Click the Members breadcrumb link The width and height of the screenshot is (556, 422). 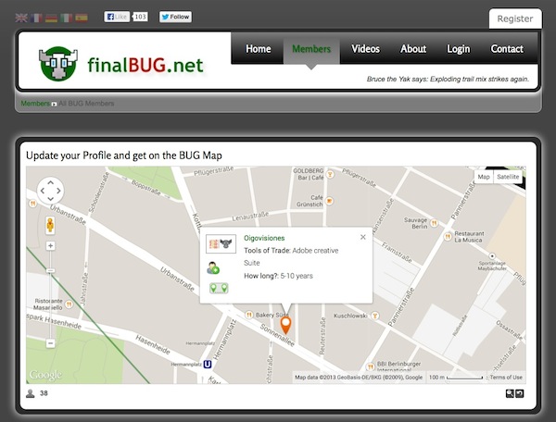coord(35,104)
